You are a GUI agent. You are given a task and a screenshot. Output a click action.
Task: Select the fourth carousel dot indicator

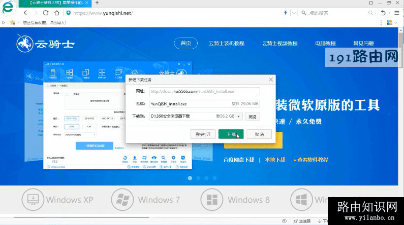point(214,178)
